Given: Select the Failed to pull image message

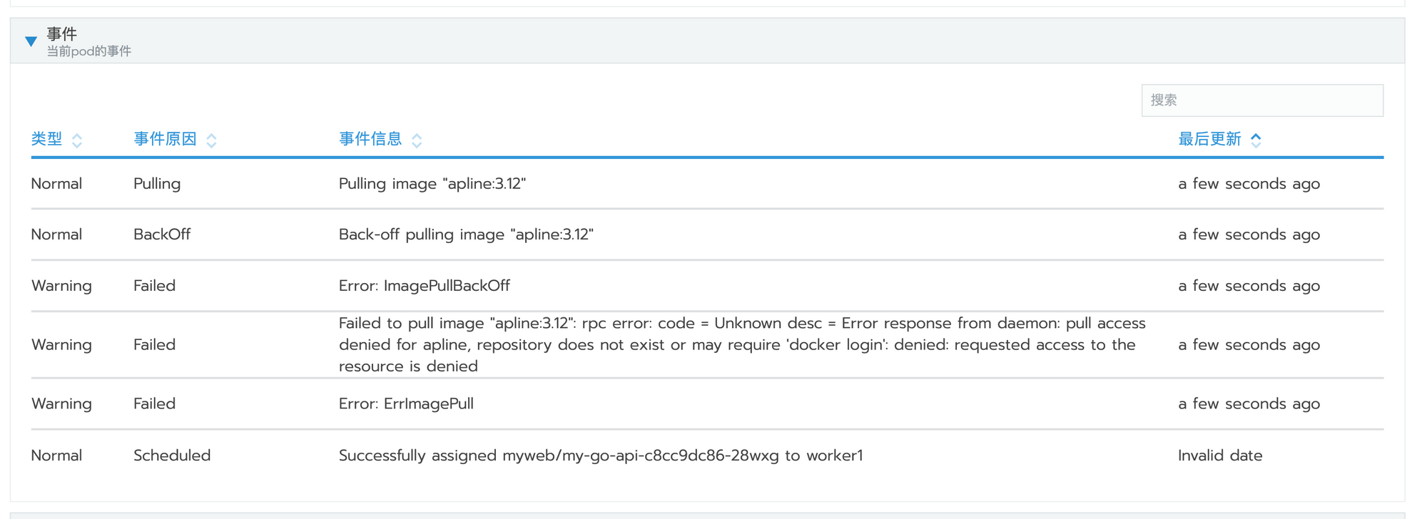Looking at the screenshot, I should coord(742,344).
